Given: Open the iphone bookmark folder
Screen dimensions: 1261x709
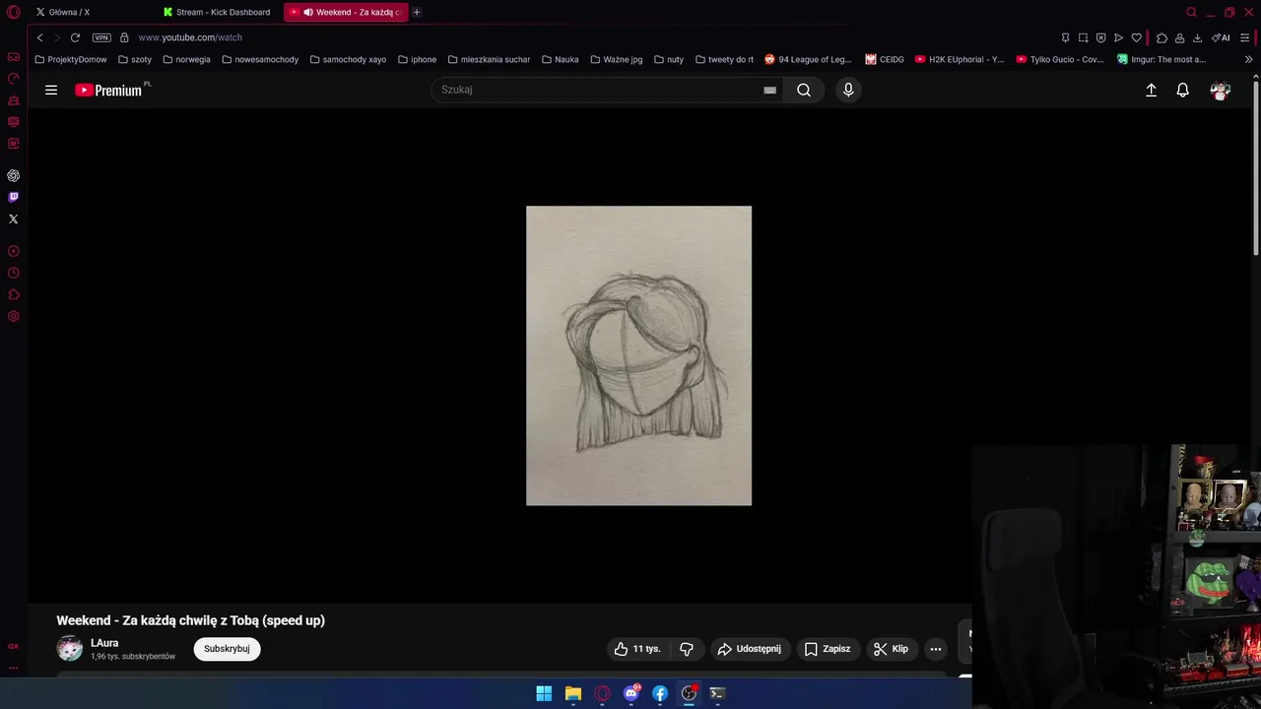Looking at the screenshot, I should point(418,59).
